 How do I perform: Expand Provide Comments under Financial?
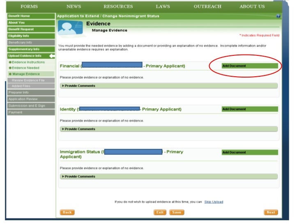pos(169,86)
